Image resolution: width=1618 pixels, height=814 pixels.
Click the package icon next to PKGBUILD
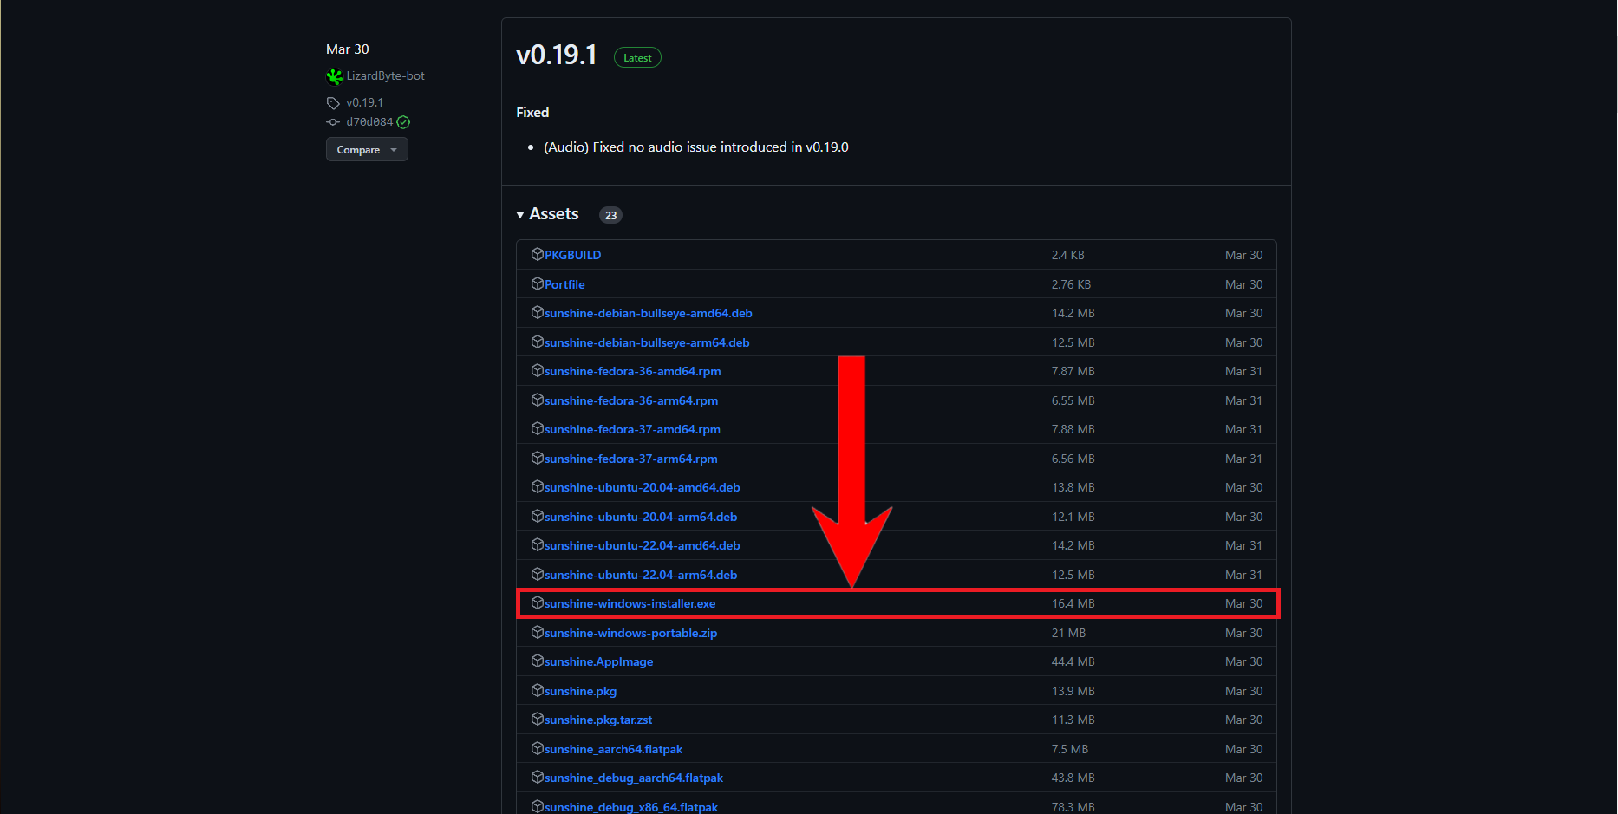coord(538,254)
